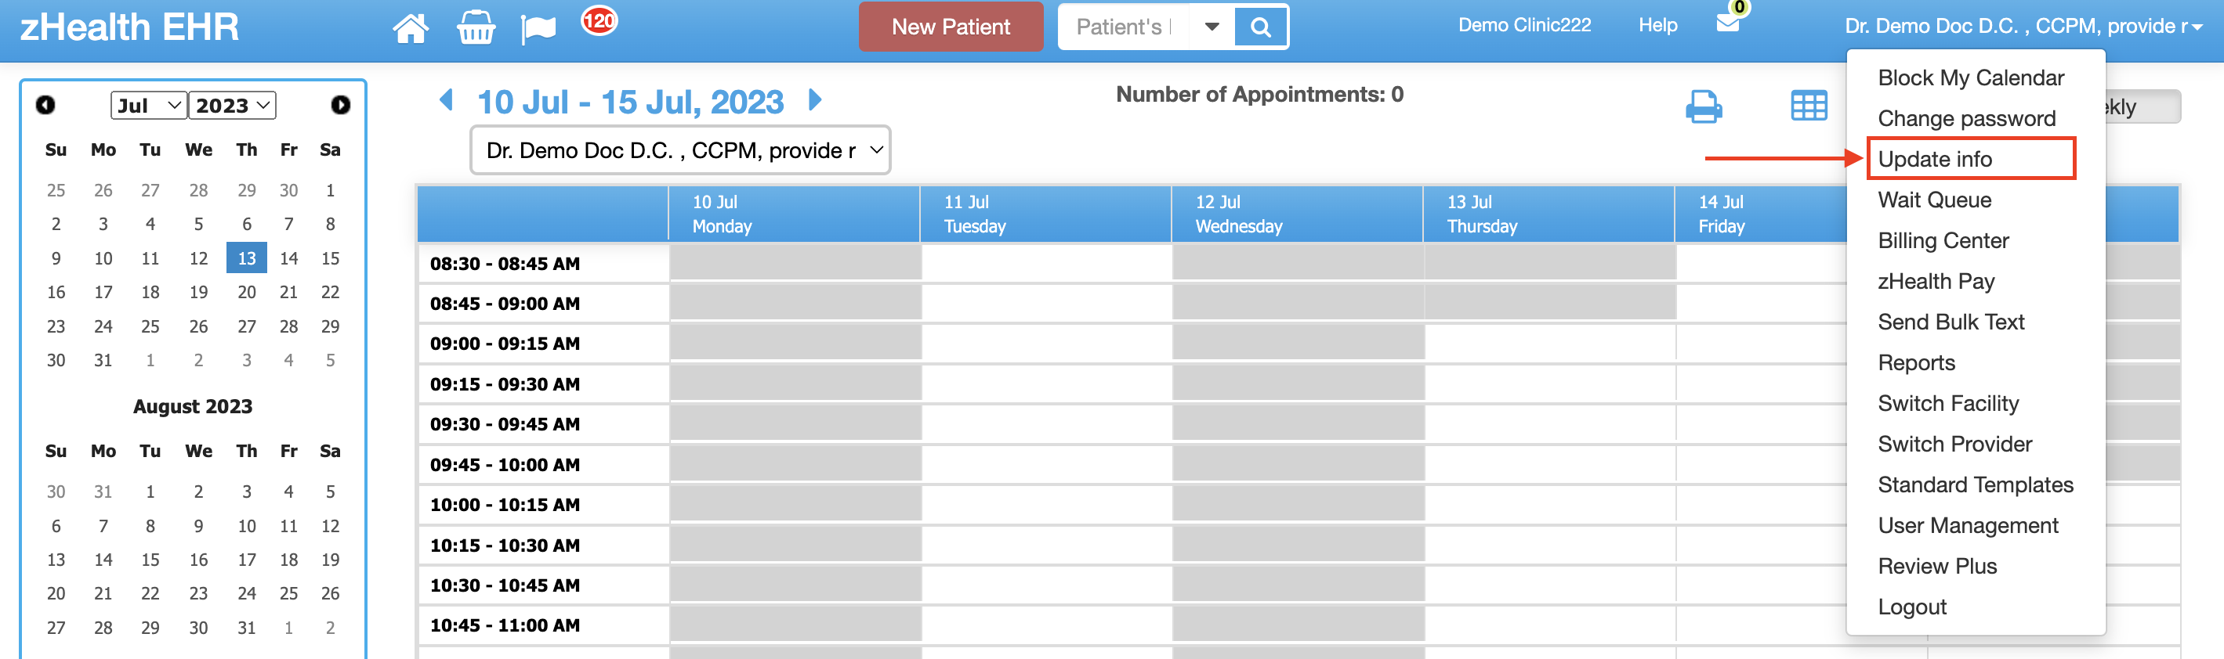Screen dimensions: 2224x659
Task: Click the grid view icon
Action: [1809, 105]
